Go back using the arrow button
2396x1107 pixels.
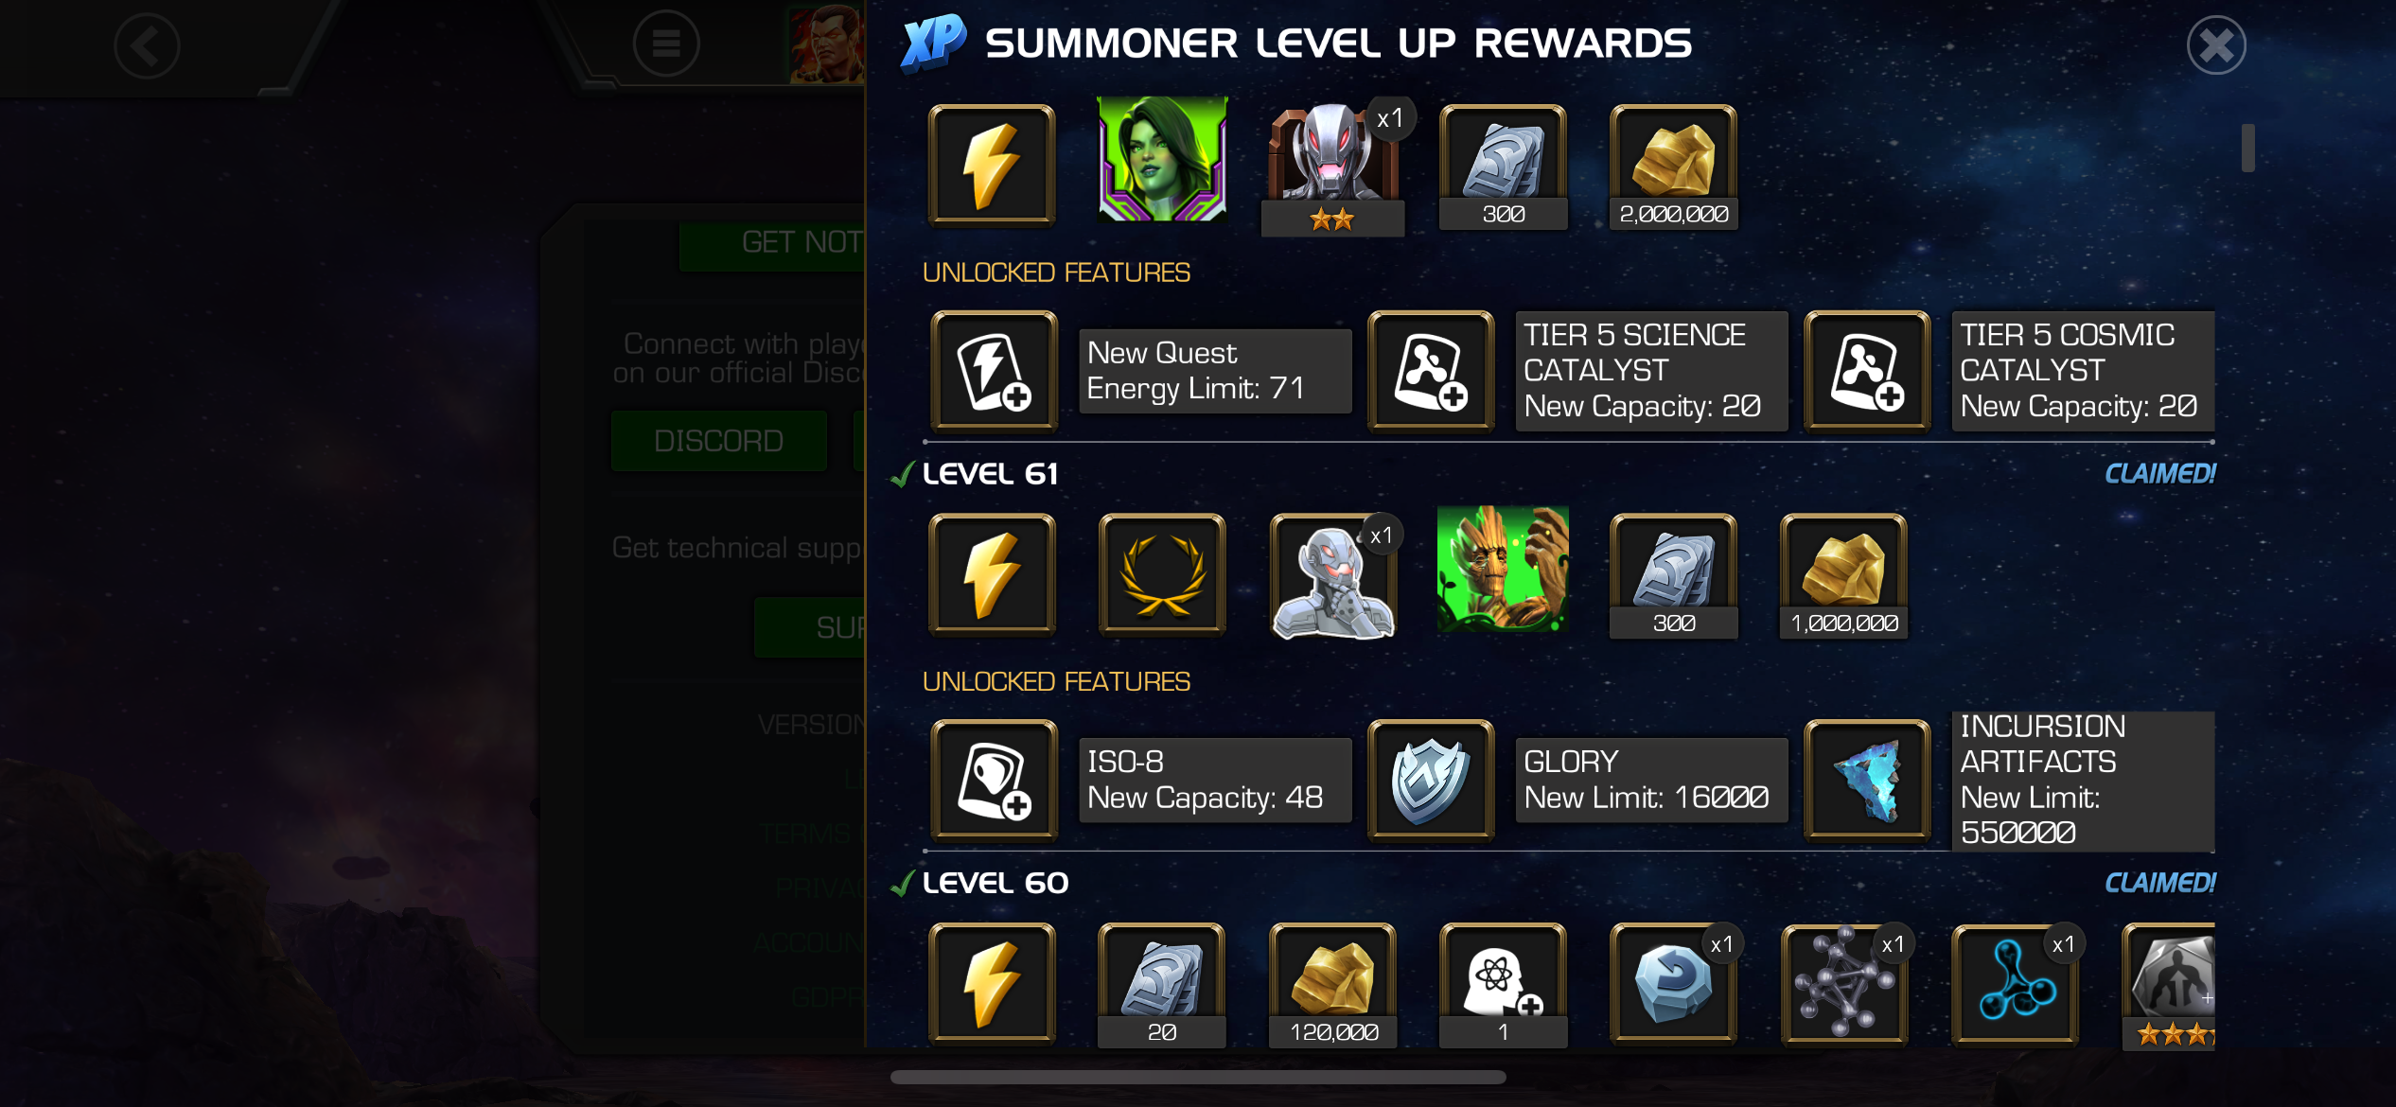pyautogui.click(x=147, y=45)
